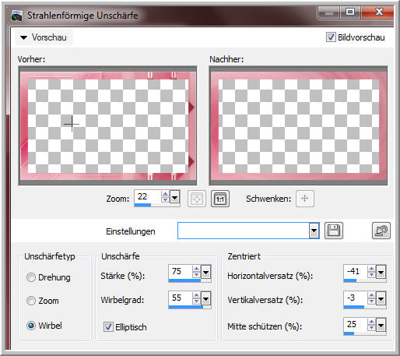
Task: Click inside the Vorher preview image
Action: click(108, 126)
